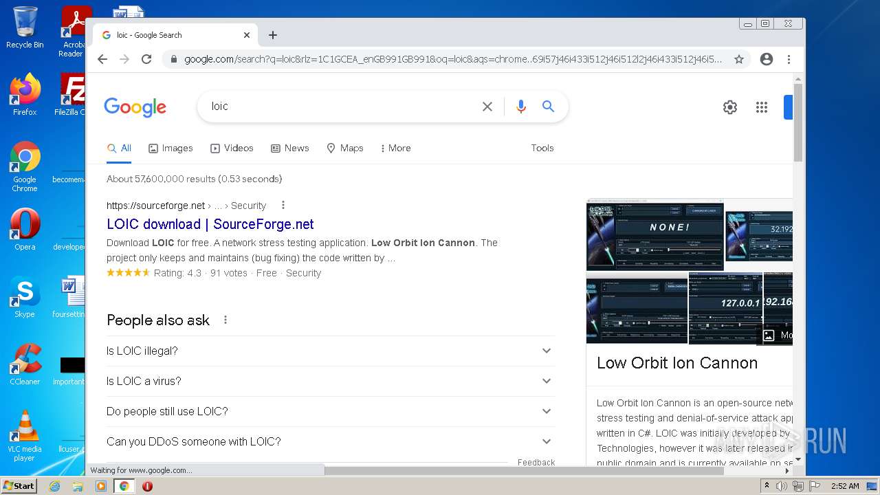The height and width of the screenshot is (495, 880).
Task: Open 'LOIC download | SourceForge.net' link
Action: (210, 224)
